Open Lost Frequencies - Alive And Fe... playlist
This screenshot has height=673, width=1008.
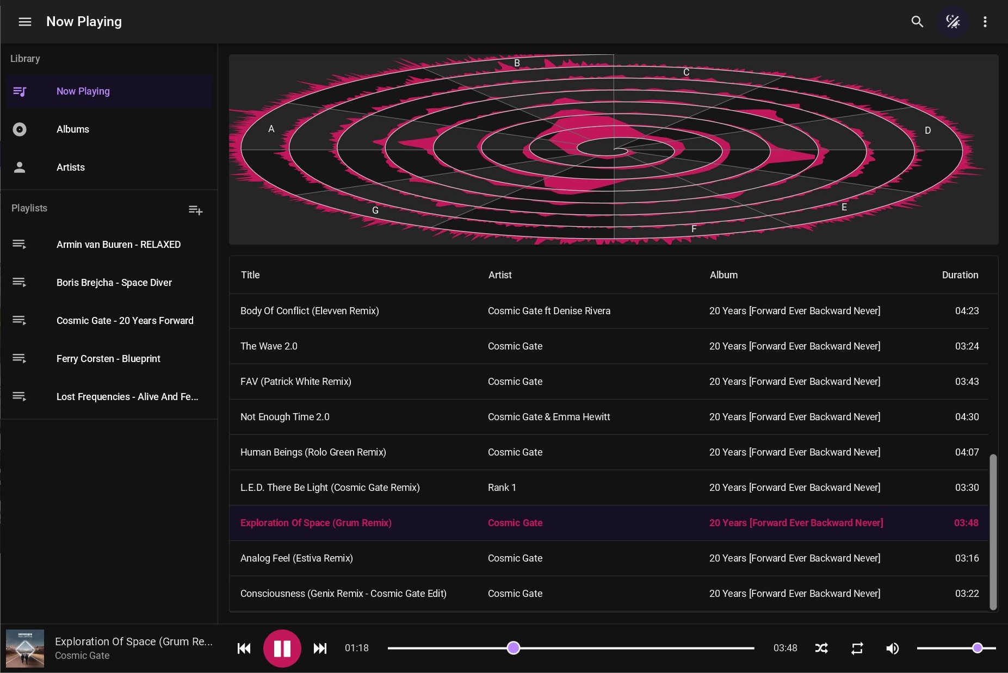[109, 397]
